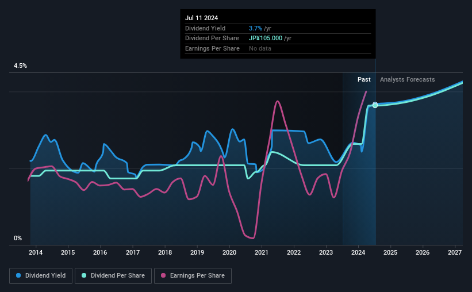Select the 2014 x-axis label
The width and height of the screenshot is (472, 292).
coord(36,252)
